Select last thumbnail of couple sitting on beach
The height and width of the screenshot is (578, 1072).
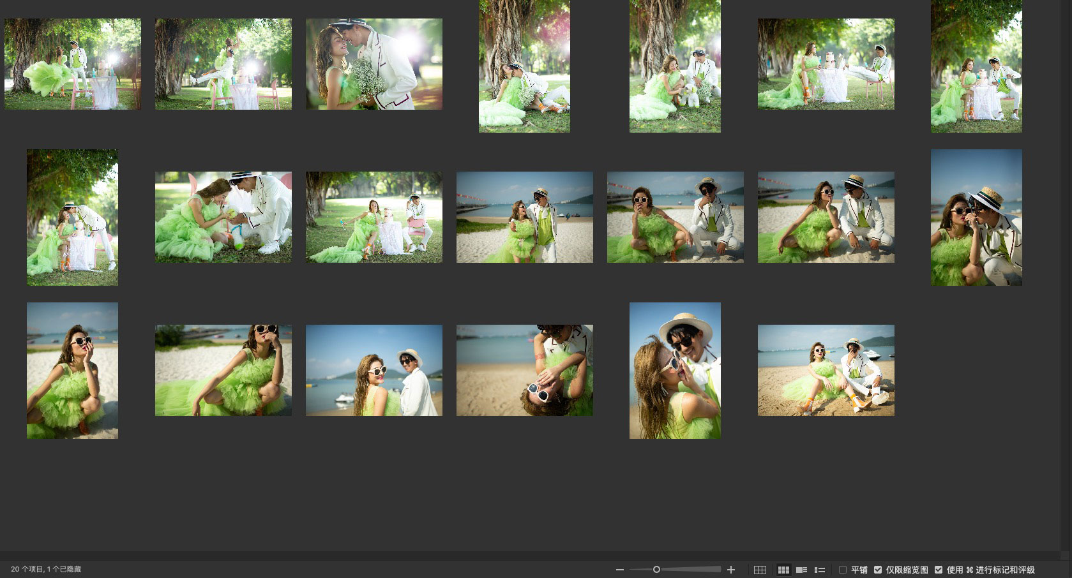coord(826,370)
